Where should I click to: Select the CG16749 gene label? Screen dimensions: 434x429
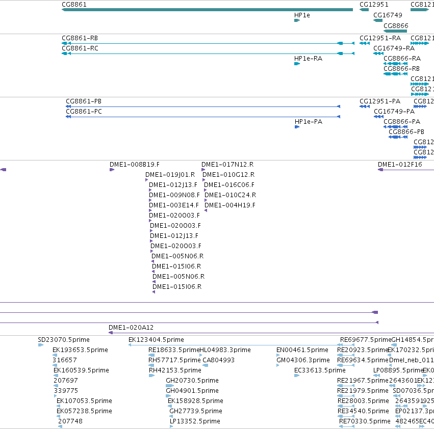coord(388,15)
